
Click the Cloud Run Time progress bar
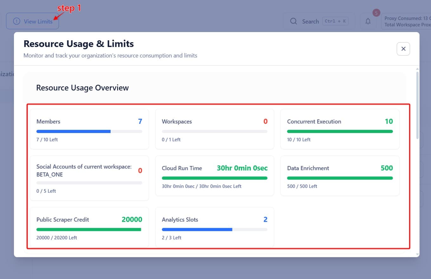point(214,178)
